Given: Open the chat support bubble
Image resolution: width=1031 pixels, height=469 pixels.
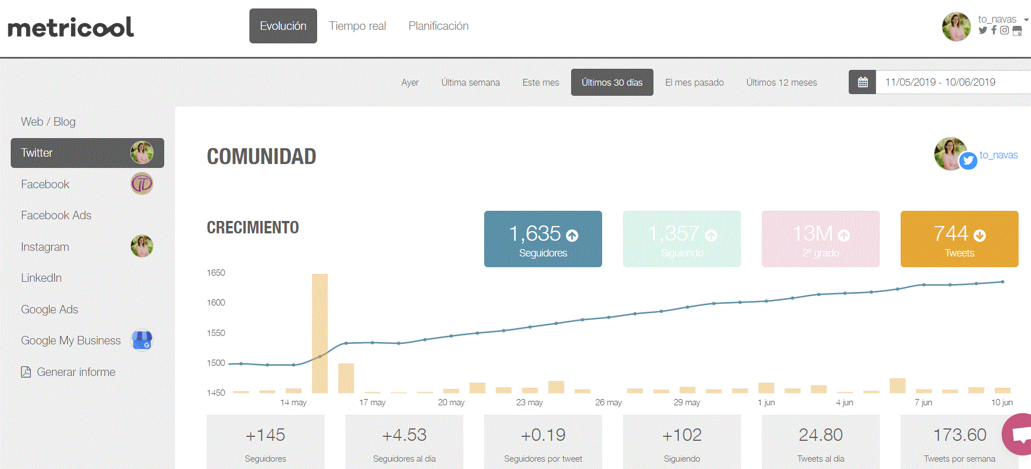Looking at the screenshot, I should click(1018, 435).
